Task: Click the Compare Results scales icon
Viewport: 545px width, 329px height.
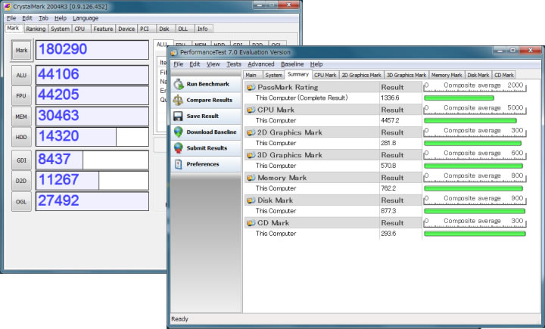Action: click(x=178, y=100)
